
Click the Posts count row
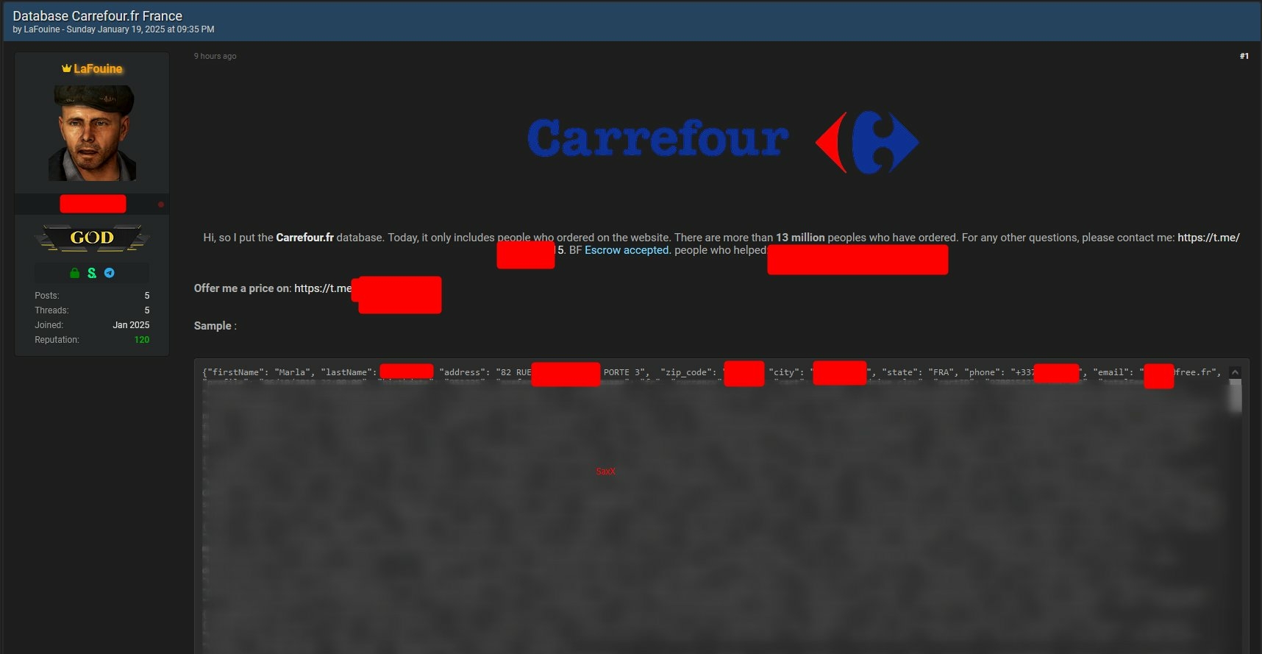(92, 296)
